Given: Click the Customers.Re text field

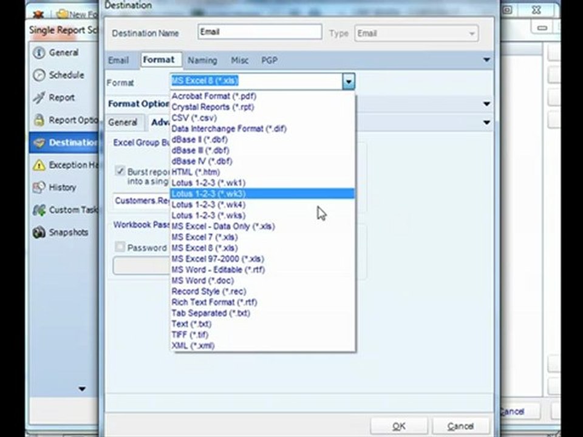Looking at the screenshot, I should (141, 201).
